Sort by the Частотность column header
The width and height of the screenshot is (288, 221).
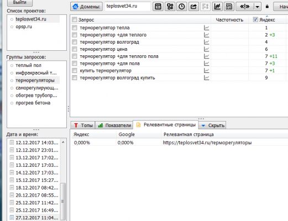229,20
